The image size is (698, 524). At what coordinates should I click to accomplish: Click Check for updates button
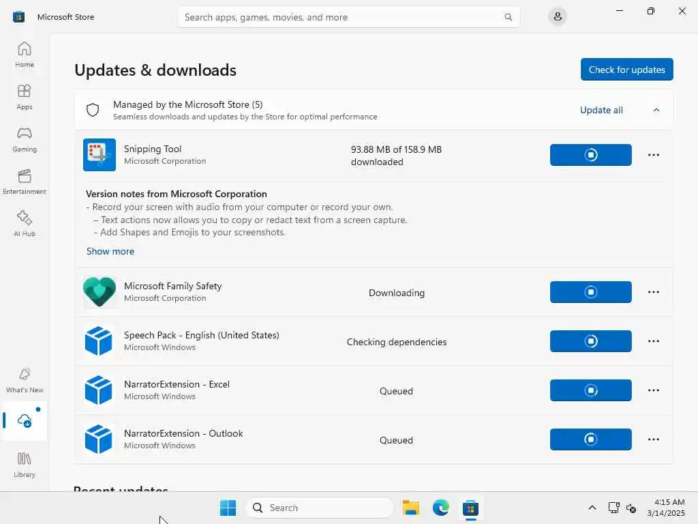click(x=627, y=70)
